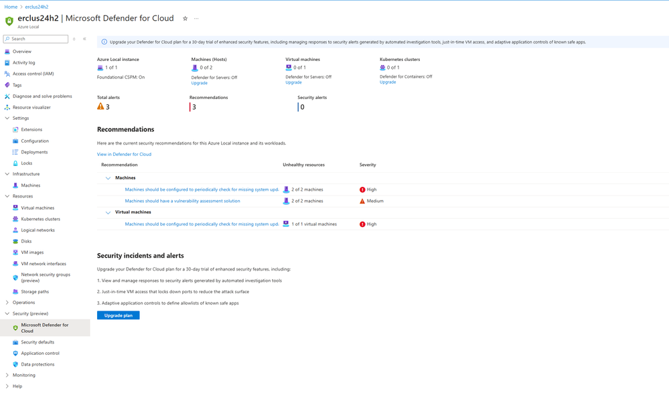Open the periodic update check recommendation for virtual machines
This screenshot has height=395, width=669.
(x=202, y=224)
